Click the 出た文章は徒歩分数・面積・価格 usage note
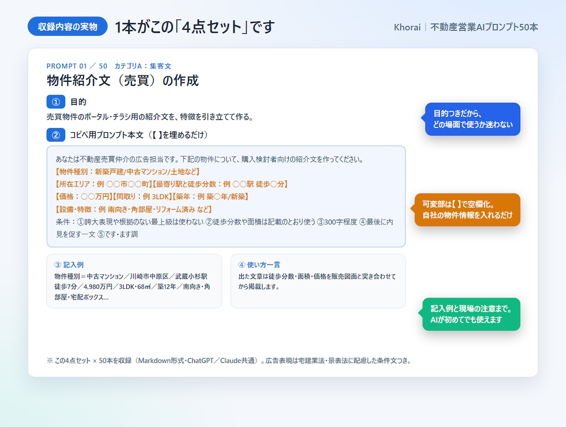 [317, 282]
